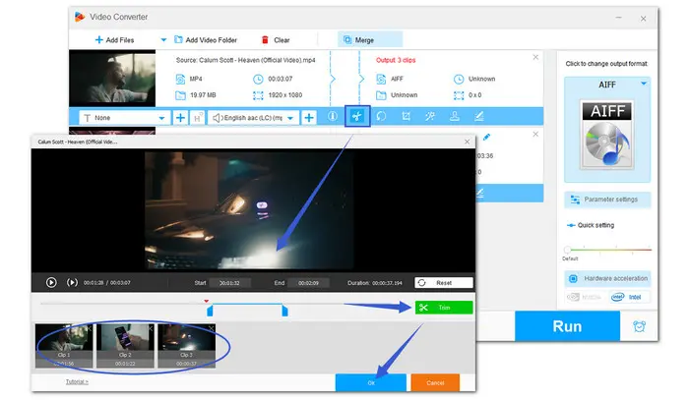Select the Intel acceleration option
Image resolution: width=689 pixels, height=400 pixels.
[x=627, y=297]
